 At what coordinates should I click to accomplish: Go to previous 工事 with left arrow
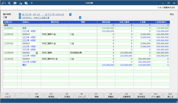point(20,17)
